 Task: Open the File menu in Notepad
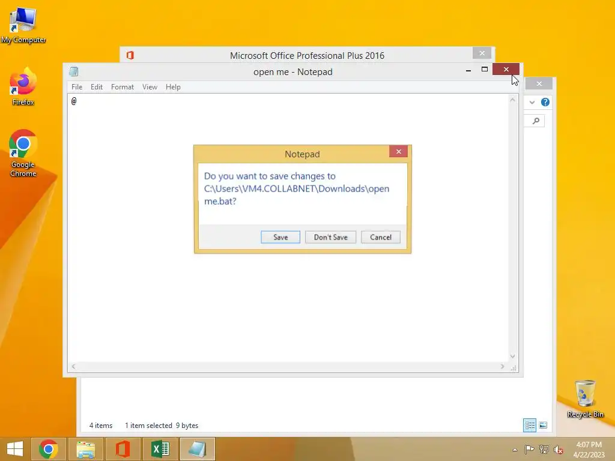coord(77,87)
